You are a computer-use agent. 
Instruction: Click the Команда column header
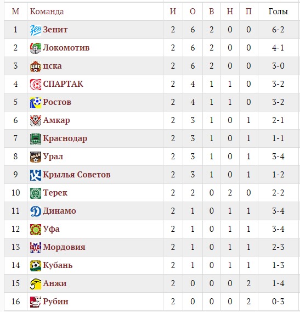47,12
